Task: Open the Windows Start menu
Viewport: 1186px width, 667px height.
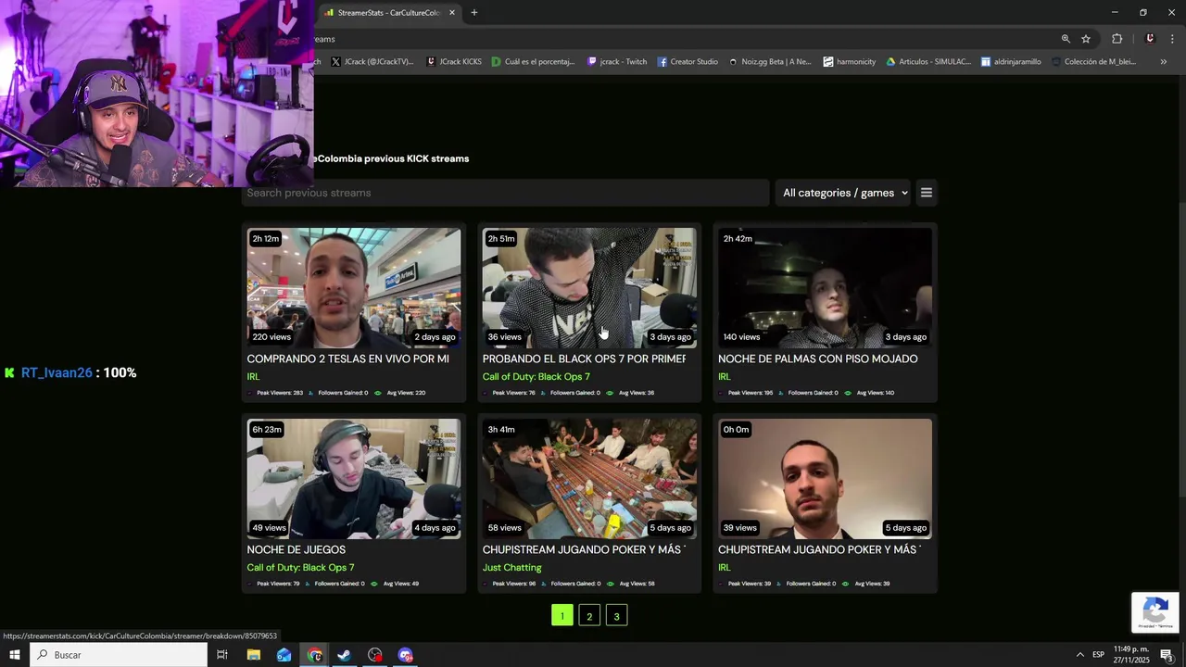Action: click(15, 655)
